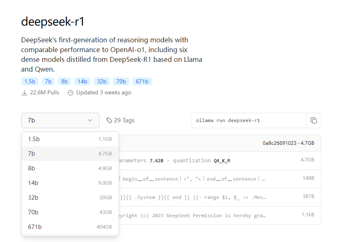This screenshot has height=242, width=341.
Task: Select the 7b 4.7GB dropdown option
Action: tap(70, 153)
